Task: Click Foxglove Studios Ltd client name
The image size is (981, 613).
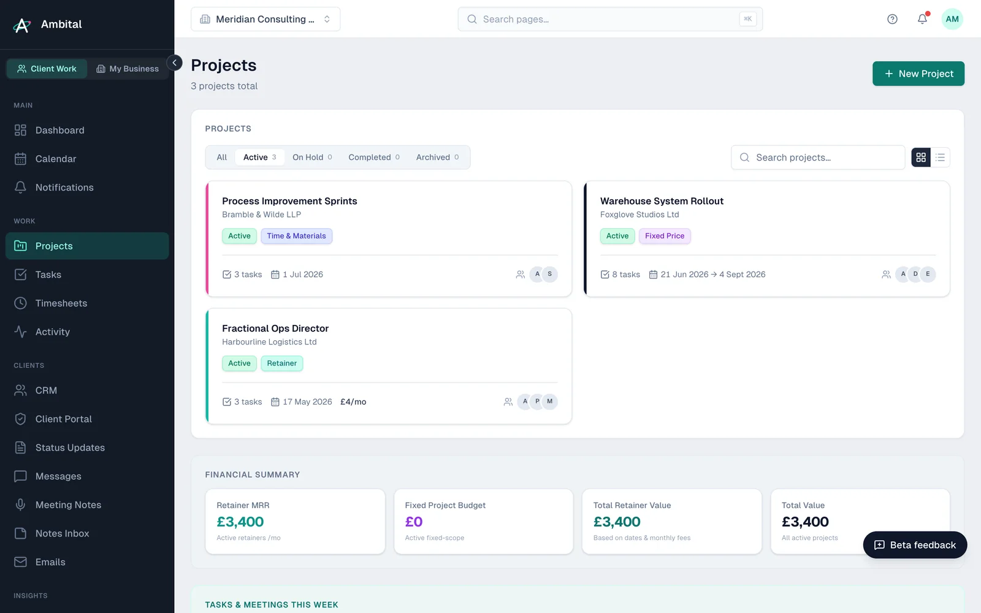Action: point(639,215)
